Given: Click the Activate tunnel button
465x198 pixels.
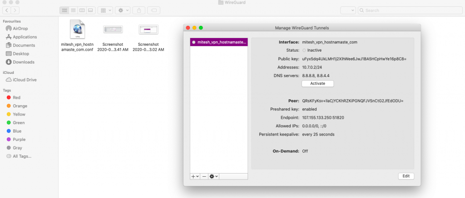Looking at the screenshot, I should 317,83.
